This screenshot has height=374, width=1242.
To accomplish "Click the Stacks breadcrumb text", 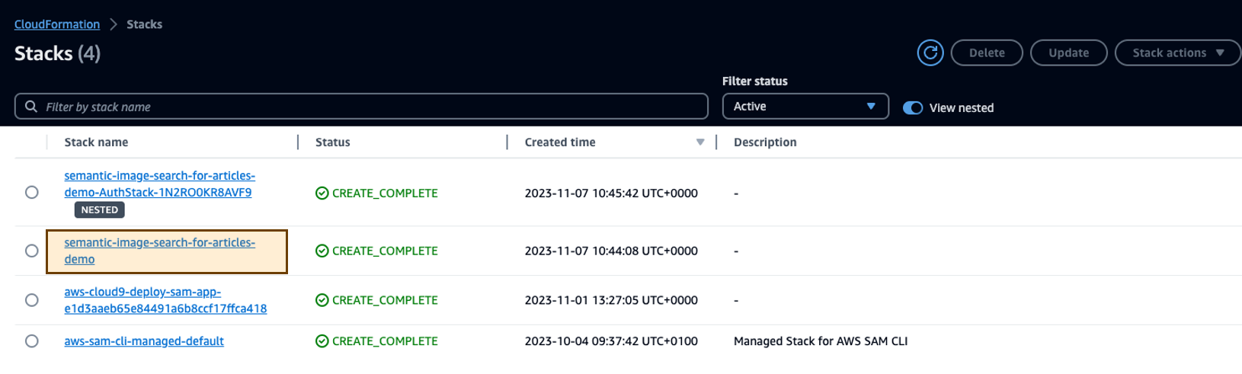I will point(144,24).
